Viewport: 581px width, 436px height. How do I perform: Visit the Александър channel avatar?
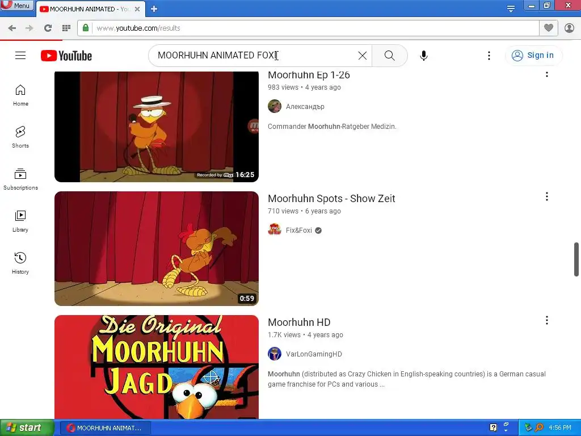275,106
